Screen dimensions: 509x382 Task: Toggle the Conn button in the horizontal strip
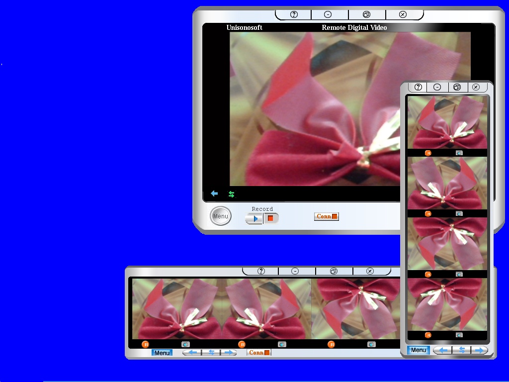click(258, 353)
